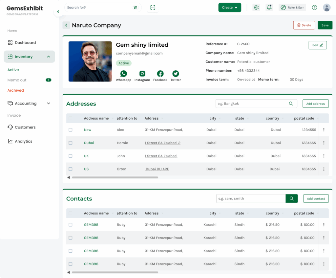Open the Facebook icon link
Image resolution: width=336 pixels, height=278 pixels.
coord(160,74)
